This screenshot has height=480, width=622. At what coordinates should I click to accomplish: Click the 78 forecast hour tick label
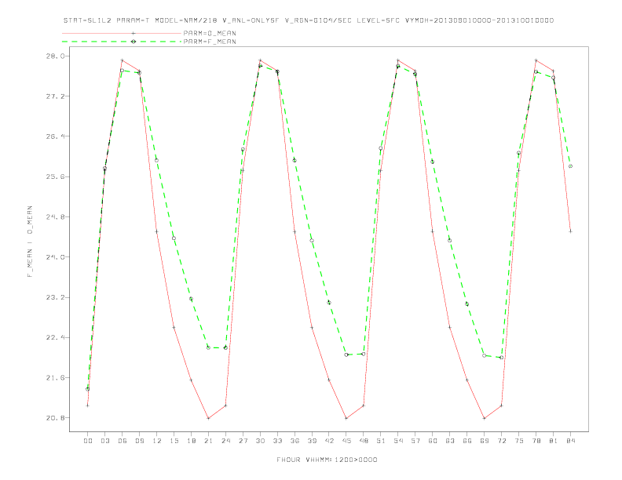pos(536,441)
